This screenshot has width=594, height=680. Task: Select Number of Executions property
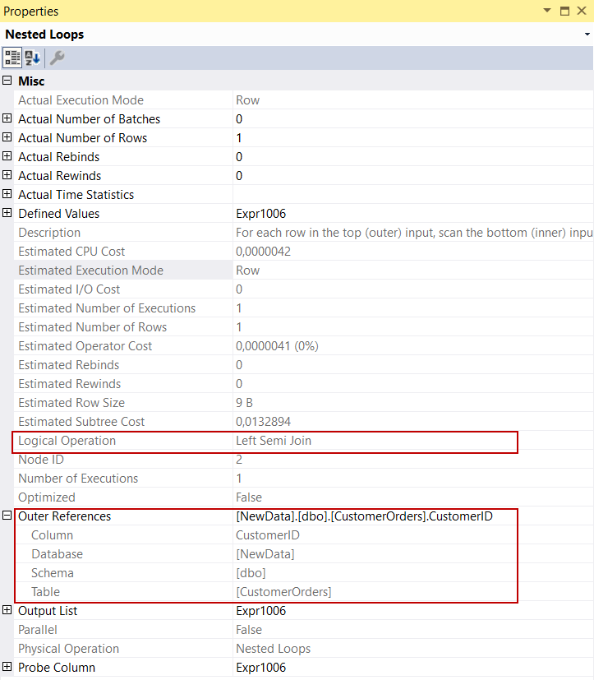tap(78, 479)
